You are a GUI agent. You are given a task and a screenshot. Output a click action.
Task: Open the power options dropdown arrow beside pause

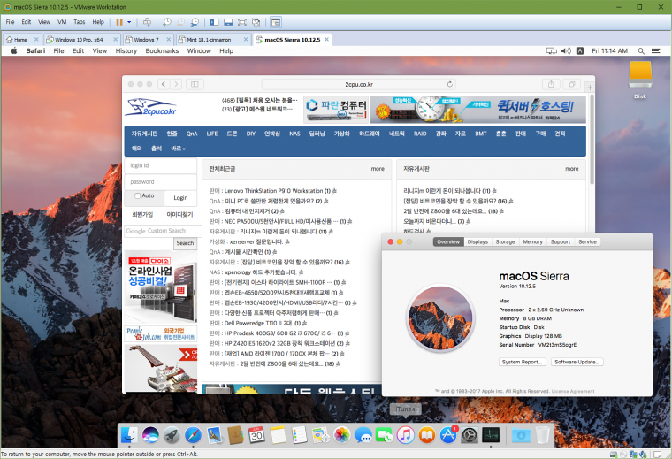pyautogui.click(x=129, y=22)
